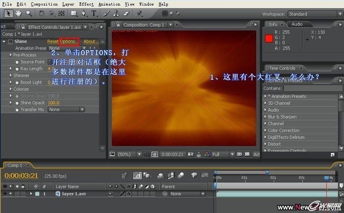This screenshot has height=213, width=344.
Task: Toggle Shine Opacity stopwatch
Action: (x=17, y=103)
